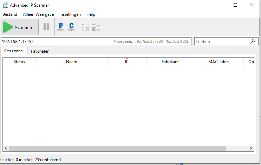Start the network scan with Scannen
The height and width of the screenshot is (165, 261).
(x=20, y=27)
